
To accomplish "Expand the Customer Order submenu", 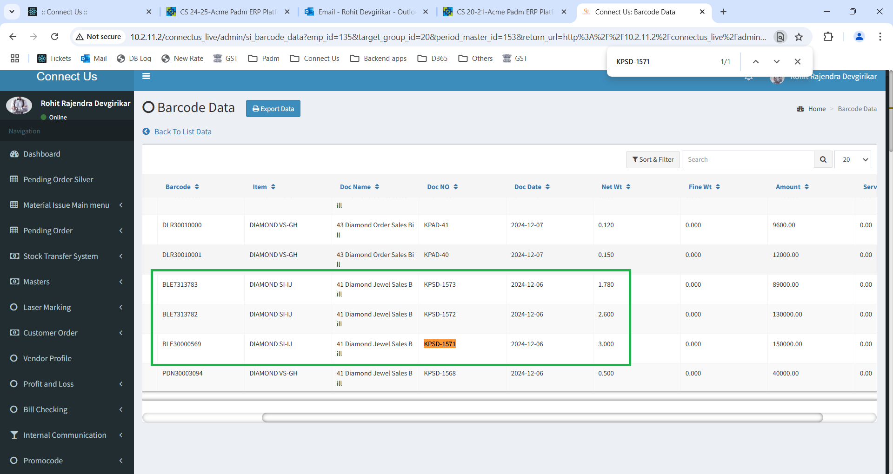I will tap(67, 333).
